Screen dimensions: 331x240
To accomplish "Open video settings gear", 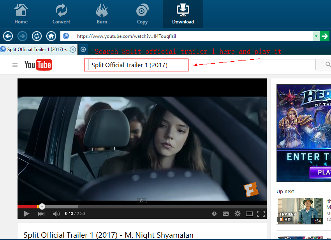I will coord(238,213).
